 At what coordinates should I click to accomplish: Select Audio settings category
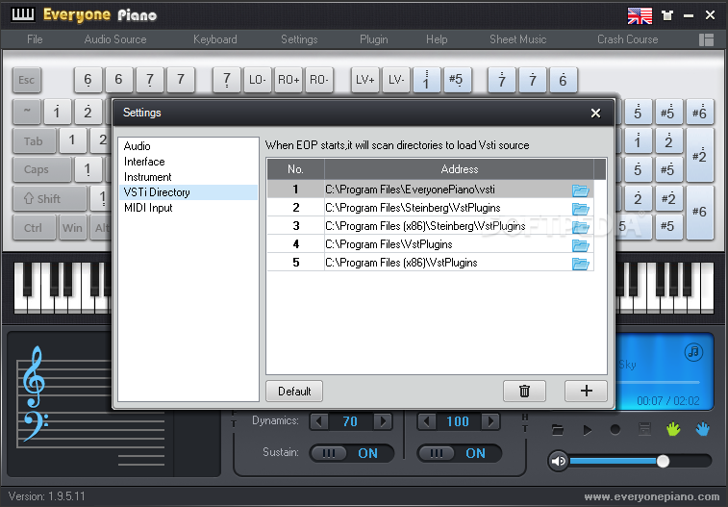tap(188, 146)
